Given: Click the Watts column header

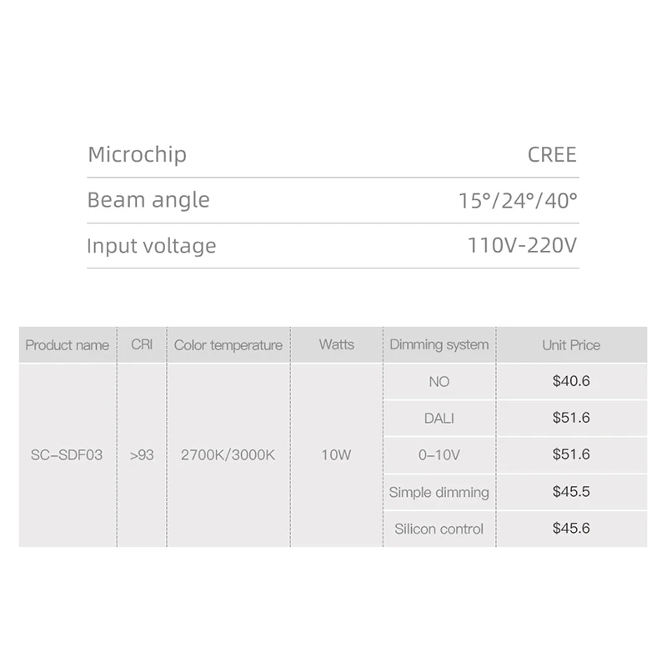Looking at the screenshot, I should pyautogui.click(x=336, y=345).
